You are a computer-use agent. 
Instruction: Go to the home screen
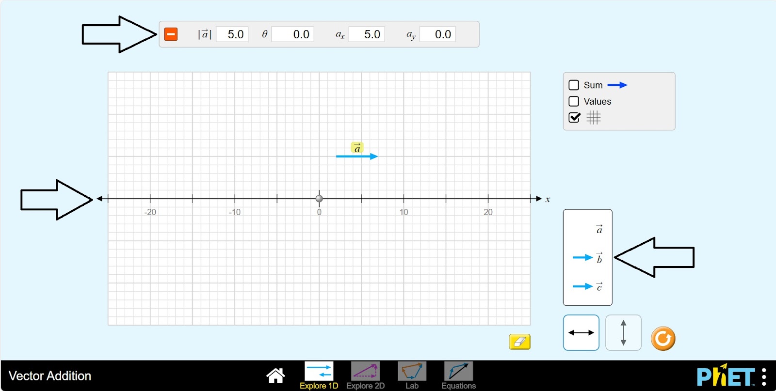click(275, 375)
